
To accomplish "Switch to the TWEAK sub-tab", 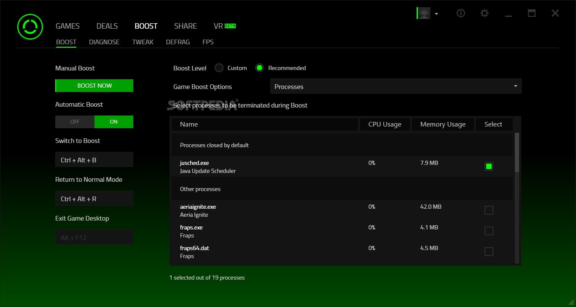I will click(143, 42).
